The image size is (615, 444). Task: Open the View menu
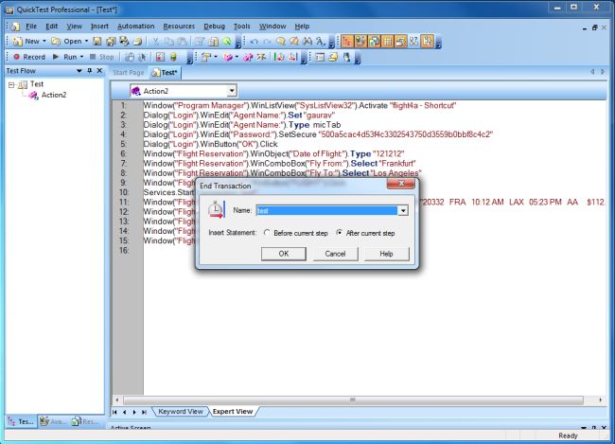(74, 27)
